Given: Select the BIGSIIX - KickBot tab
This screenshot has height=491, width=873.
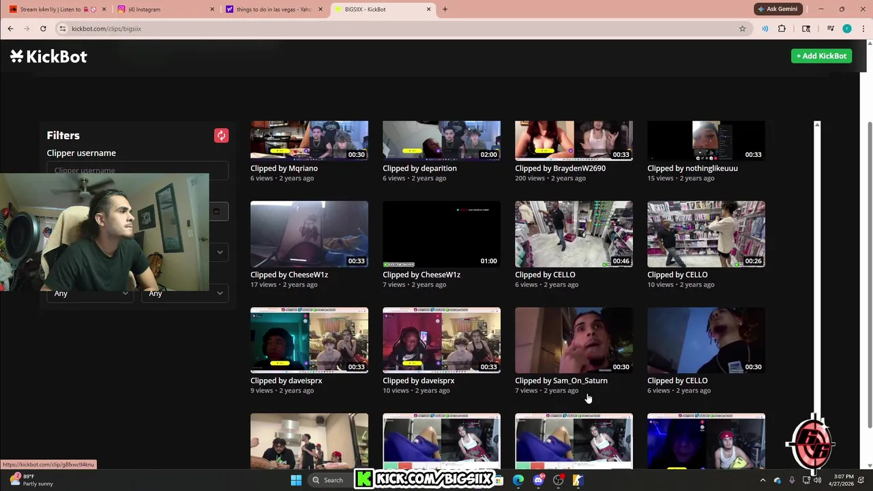Looking at the screenshot, I should click(382, 9).
